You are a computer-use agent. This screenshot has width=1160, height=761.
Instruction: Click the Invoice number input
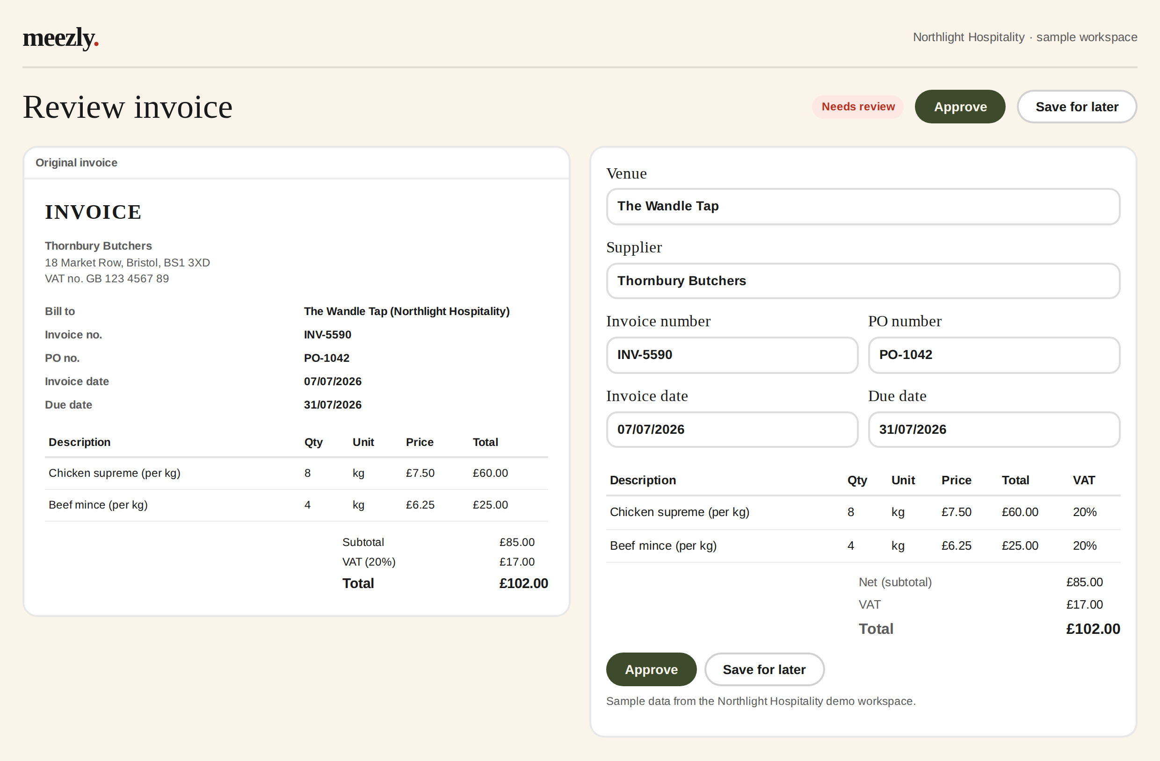[732, 355]
